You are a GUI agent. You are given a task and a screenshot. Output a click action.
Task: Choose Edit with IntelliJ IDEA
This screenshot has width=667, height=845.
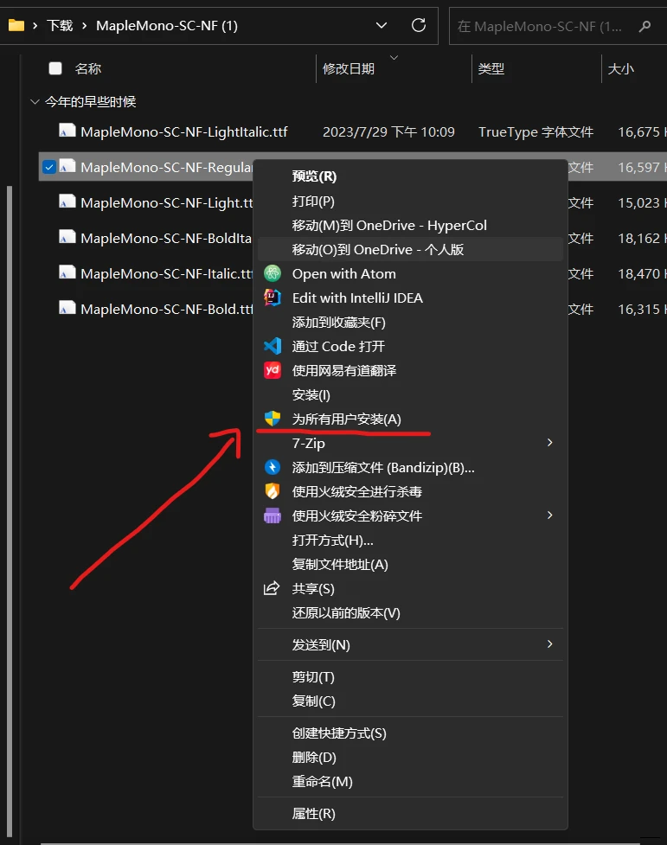click(x=410, y=298)
